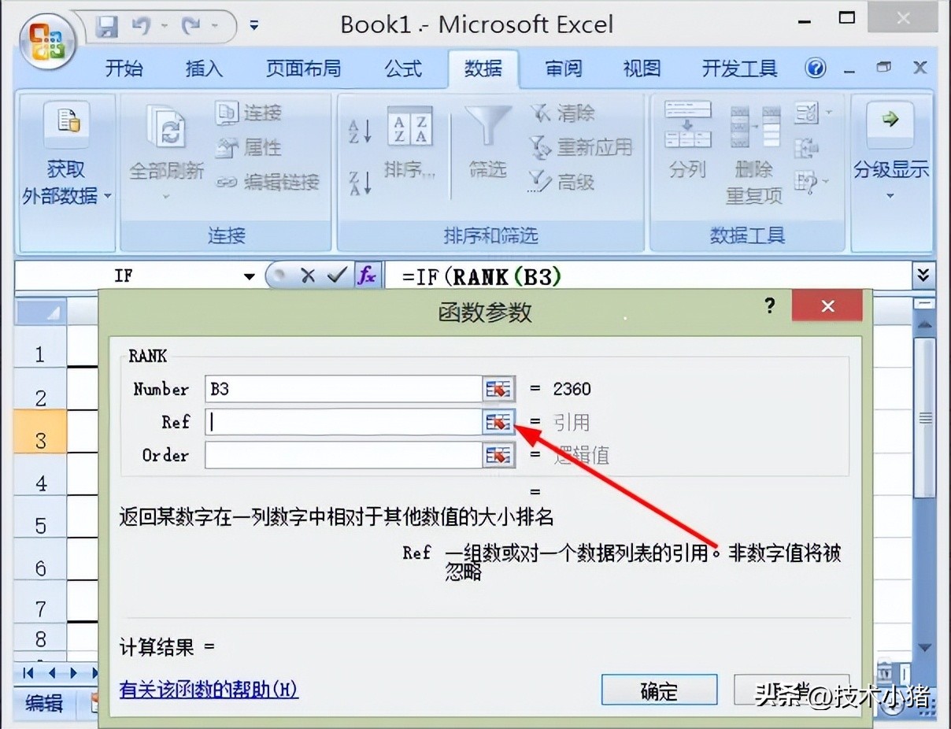Close the 函数参数 dialog
This screenshot has width=951, height=729.
[827, 306]
